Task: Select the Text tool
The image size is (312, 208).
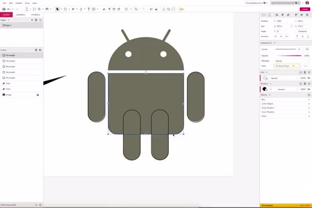Action: [x=89, y=9]
